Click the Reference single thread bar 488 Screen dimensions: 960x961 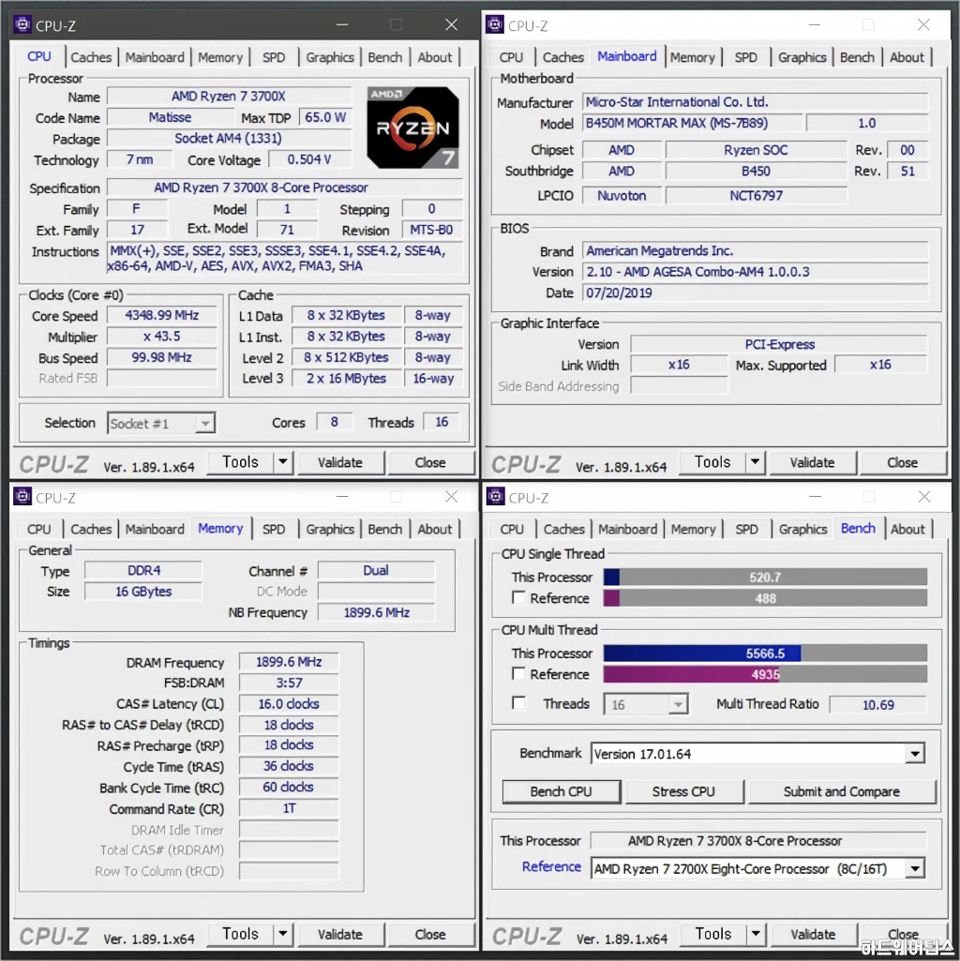(765, 598)
